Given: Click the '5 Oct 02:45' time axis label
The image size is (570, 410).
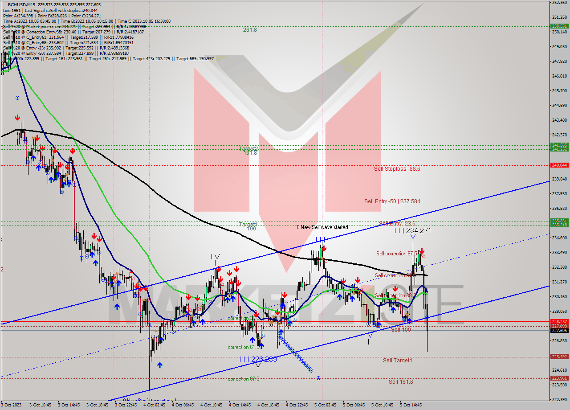Looking at the screenshot, I should (x=326, y=405).
